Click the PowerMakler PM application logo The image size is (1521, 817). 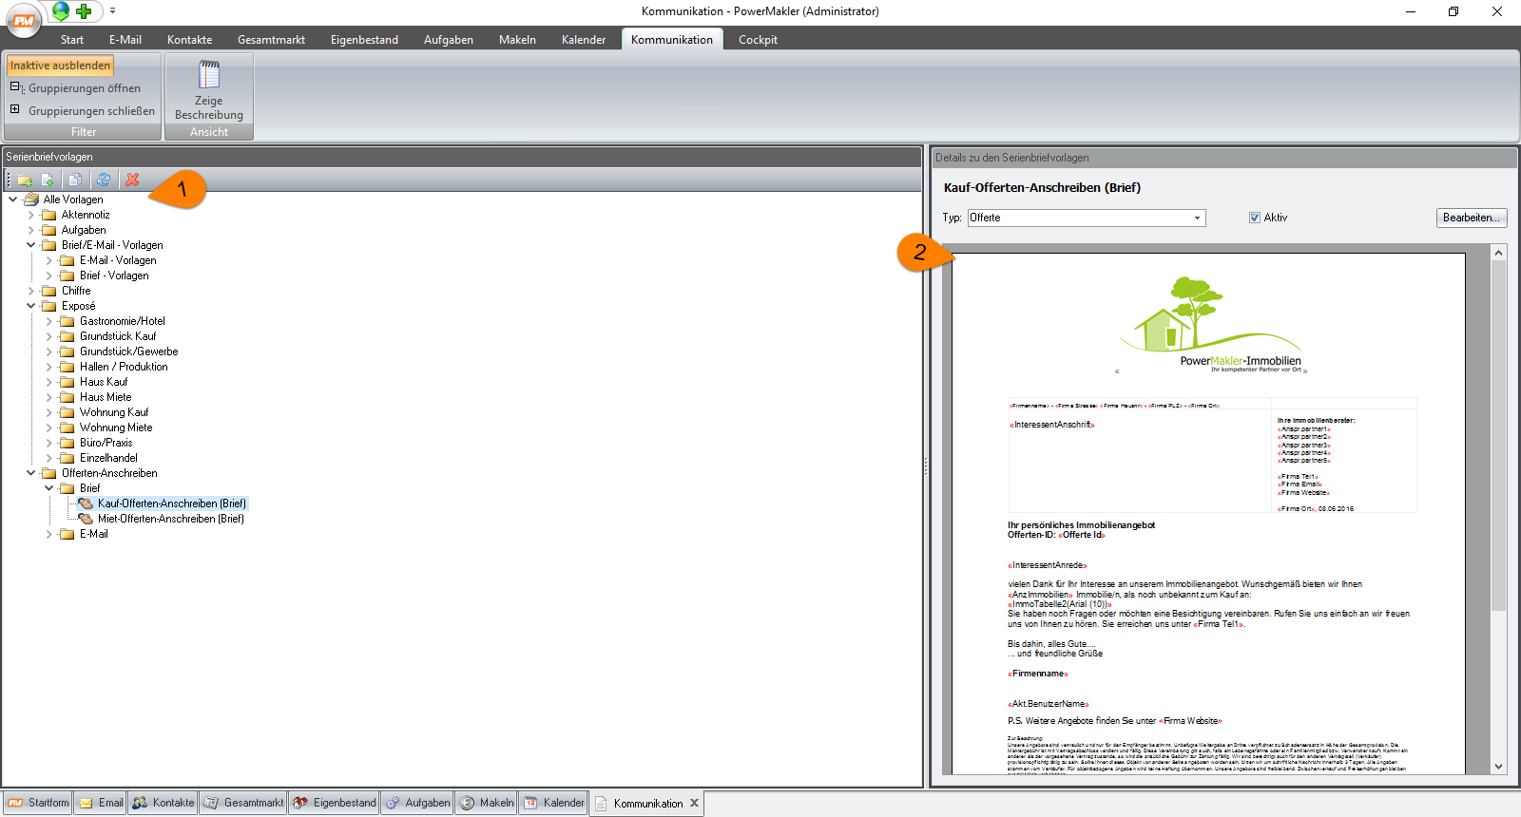pos(23,19)
